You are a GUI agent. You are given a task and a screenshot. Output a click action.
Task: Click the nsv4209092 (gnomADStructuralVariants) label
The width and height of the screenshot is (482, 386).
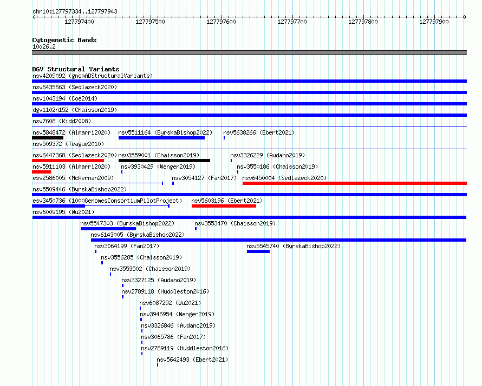click(x=93, y=76)
